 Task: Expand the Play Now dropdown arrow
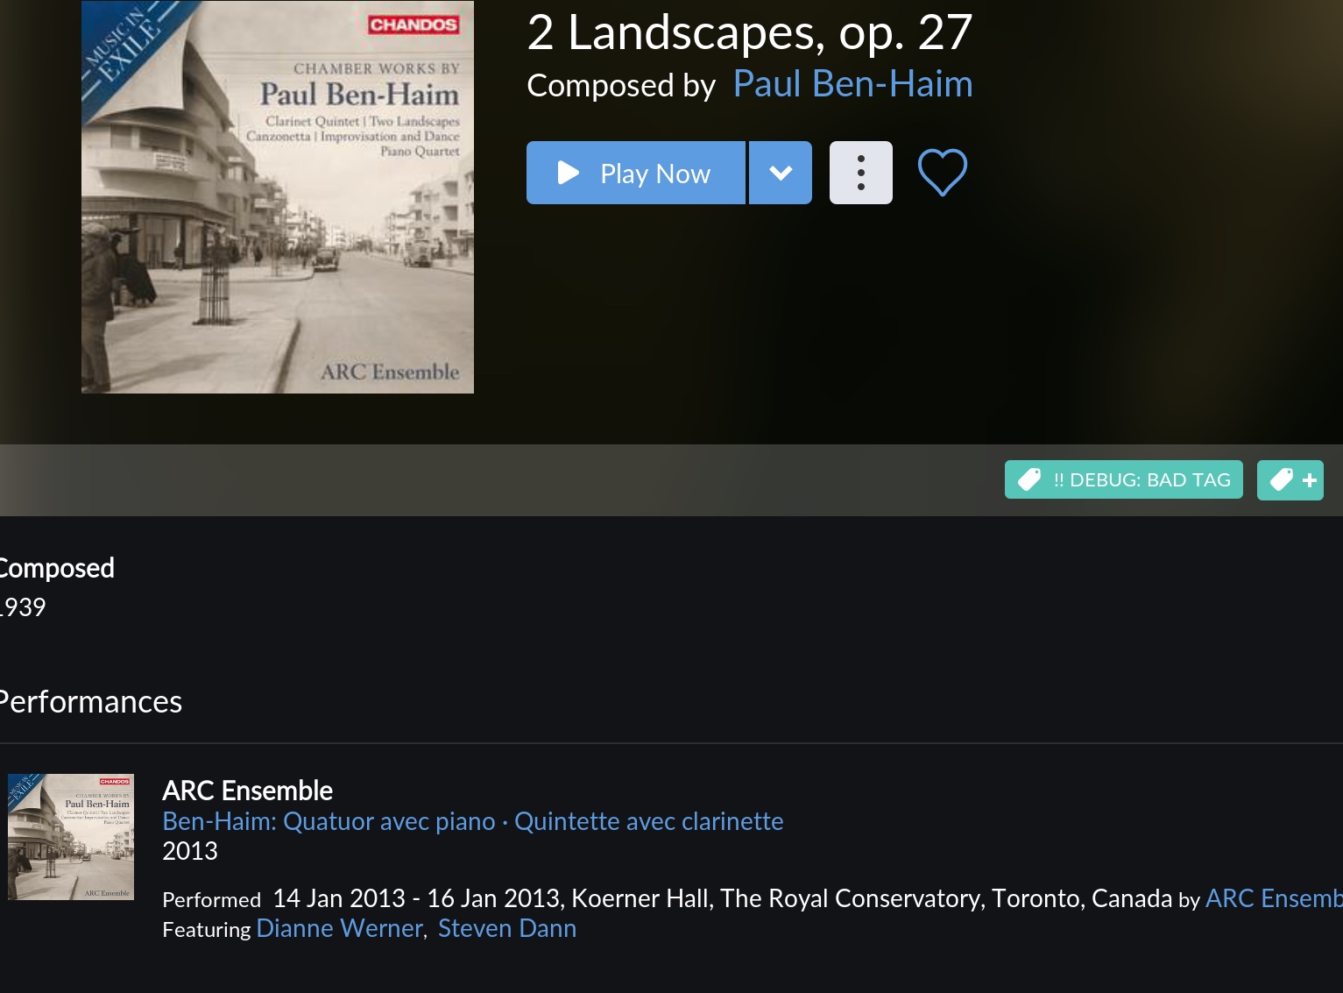tap(781, 173)
